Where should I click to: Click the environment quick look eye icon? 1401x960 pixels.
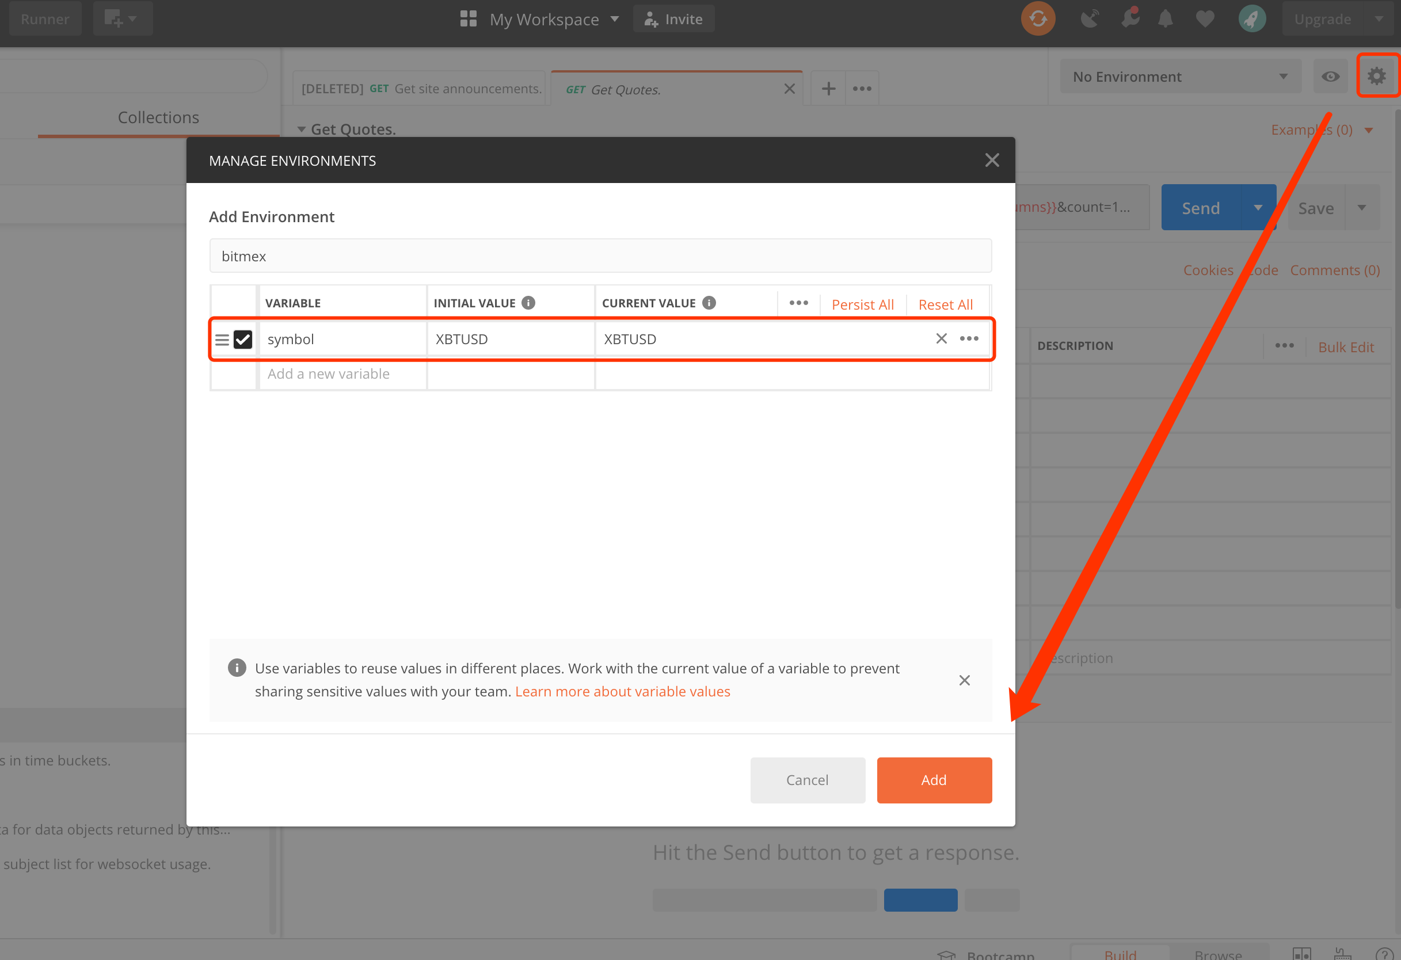[x=1330, y=77]
